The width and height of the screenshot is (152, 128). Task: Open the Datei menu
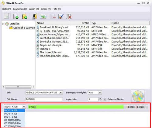[7, 9]
